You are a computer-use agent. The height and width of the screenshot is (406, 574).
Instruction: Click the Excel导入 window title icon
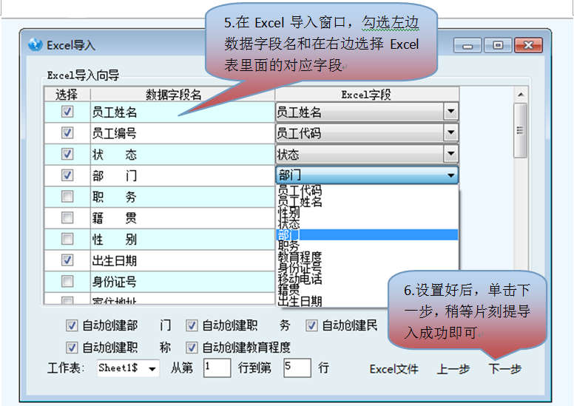(36, 44)
